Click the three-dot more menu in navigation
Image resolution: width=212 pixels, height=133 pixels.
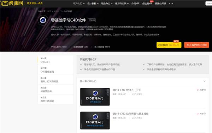tap(171, 4)
